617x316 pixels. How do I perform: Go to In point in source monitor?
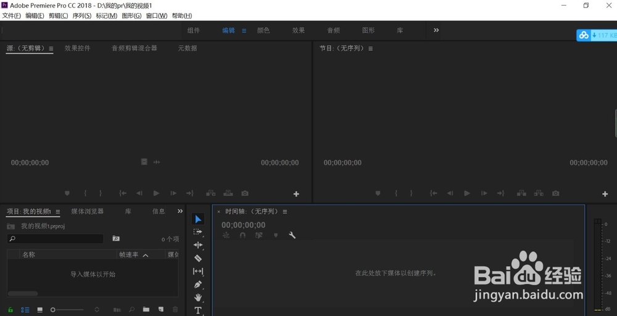coord(123,193)
